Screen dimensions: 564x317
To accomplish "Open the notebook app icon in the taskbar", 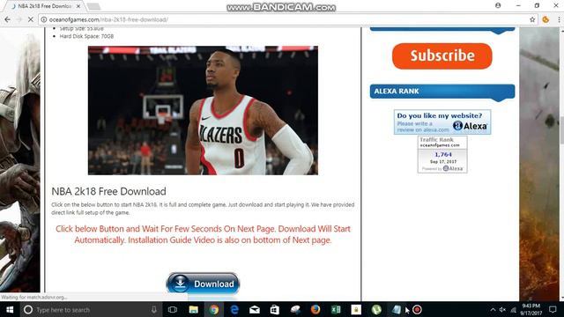I will coord(397,309).
